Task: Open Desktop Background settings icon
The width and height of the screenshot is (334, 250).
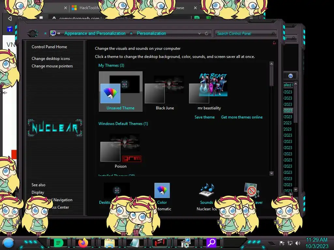Action: 117,190
